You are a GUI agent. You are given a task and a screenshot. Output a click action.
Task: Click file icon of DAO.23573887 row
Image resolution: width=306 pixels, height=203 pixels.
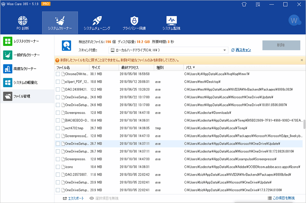tap(63, 175)
